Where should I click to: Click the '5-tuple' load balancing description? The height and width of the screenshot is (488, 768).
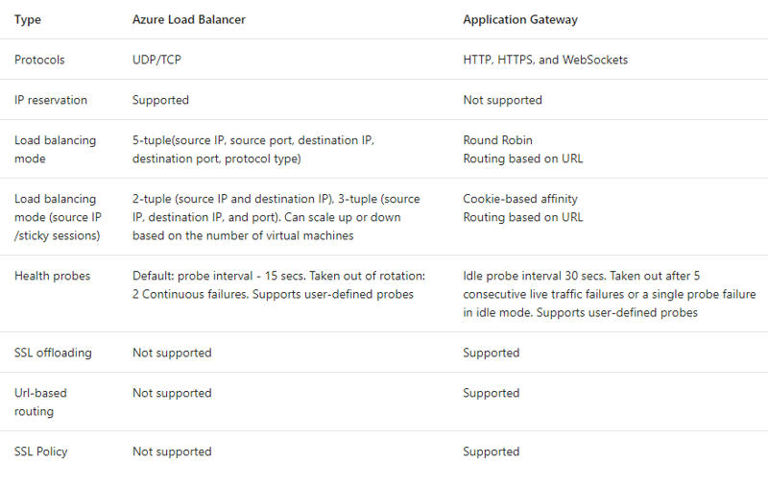coord(253,150)
